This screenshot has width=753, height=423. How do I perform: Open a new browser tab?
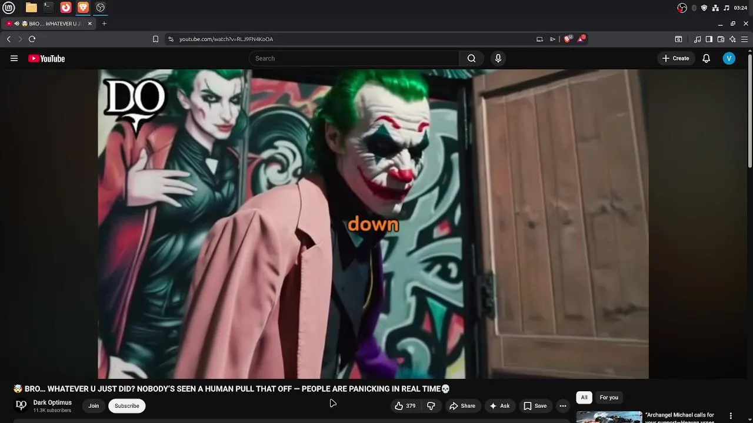tap(104, 23)
